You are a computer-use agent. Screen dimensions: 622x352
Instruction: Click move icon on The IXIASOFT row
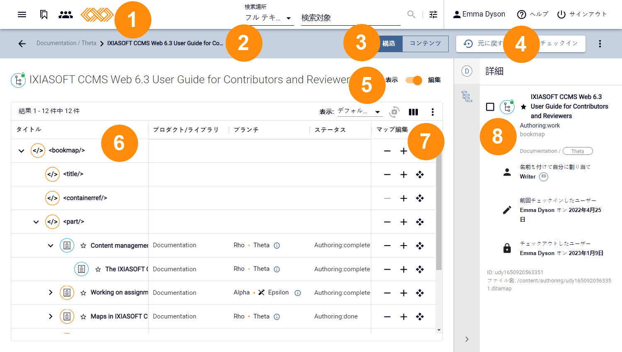[420, 270]
